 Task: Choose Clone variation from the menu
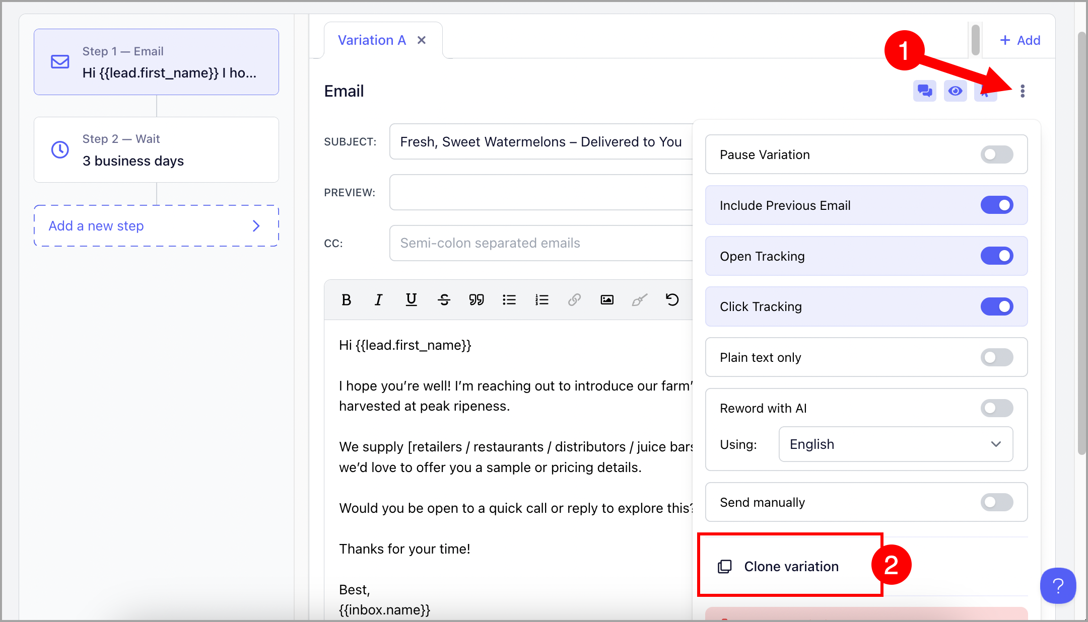791,567
